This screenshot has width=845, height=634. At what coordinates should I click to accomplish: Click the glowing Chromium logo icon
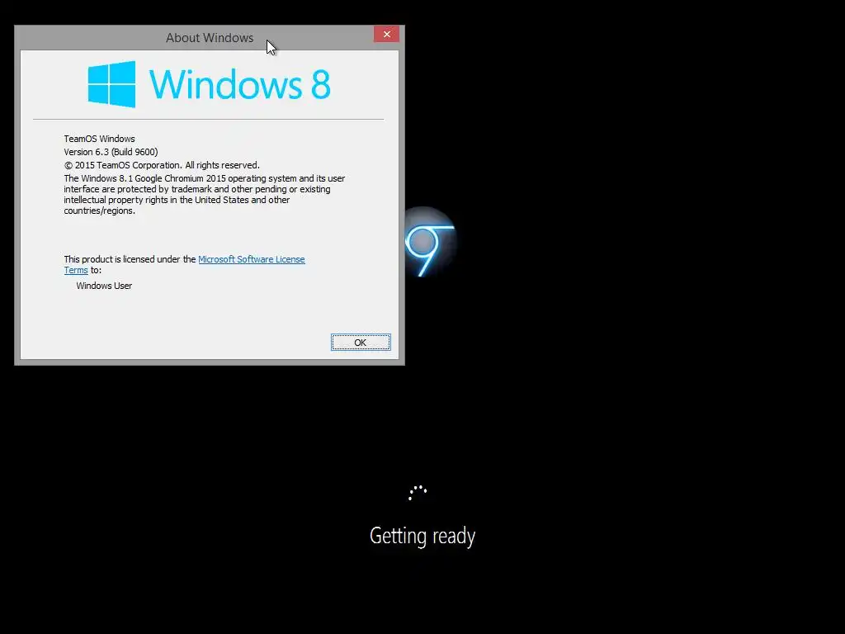click(x=429, y=243)
